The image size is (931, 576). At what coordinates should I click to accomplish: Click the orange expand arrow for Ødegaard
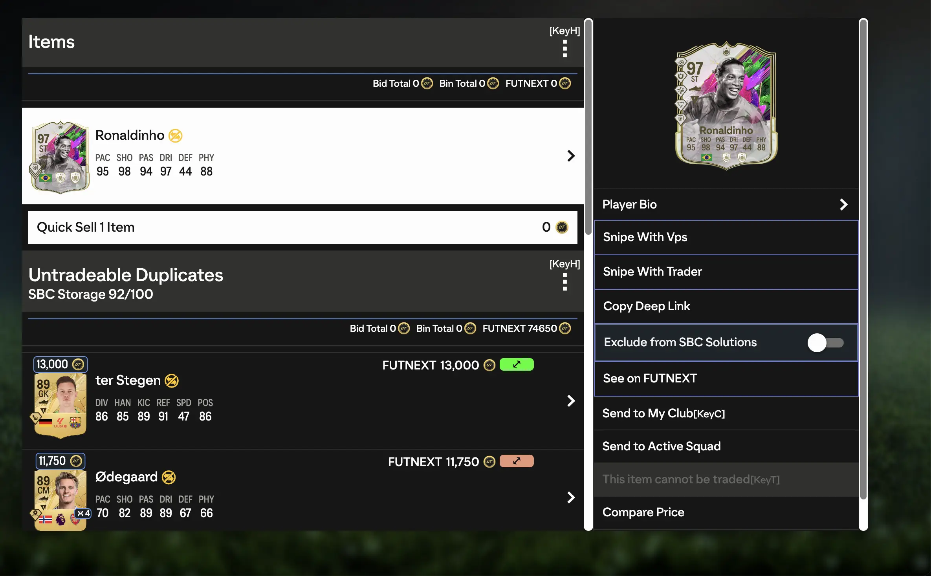(517, 461)
